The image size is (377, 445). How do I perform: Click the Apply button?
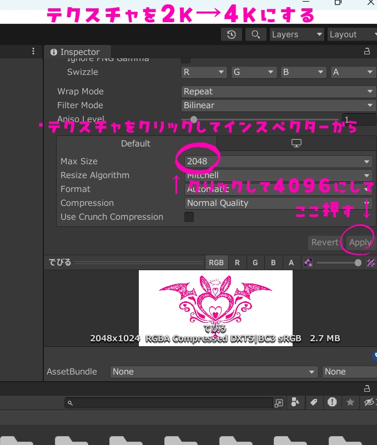(360, 242)
